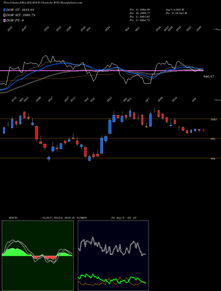221x291 pixels.
Task: Click the blue DOW ST legend swatch
Action: [4, 10]
